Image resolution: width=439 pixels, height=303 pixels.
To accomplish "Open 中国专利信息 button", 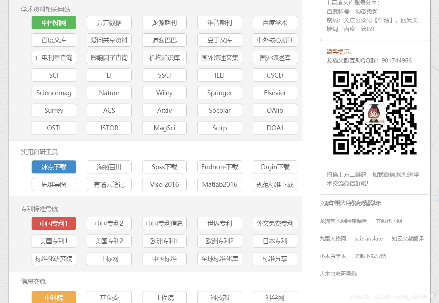I will pos(164,223).
